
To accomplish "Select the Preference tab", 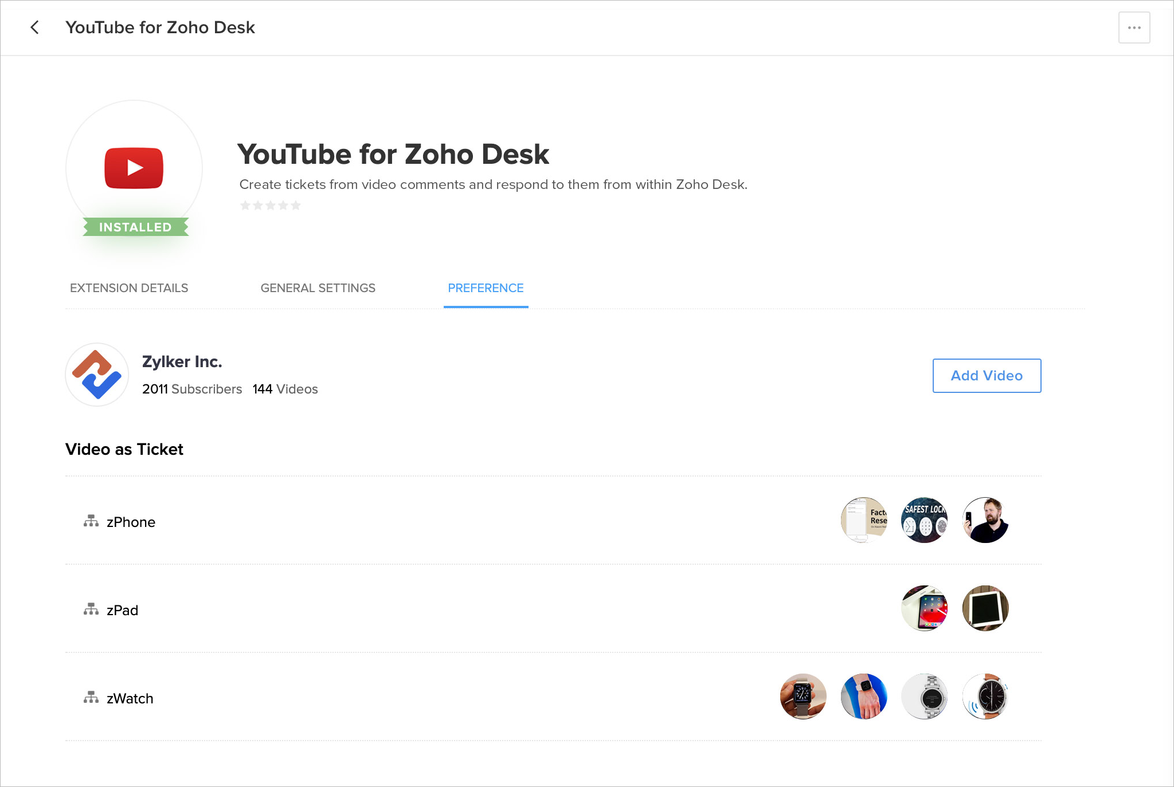I will click(486, 288).
